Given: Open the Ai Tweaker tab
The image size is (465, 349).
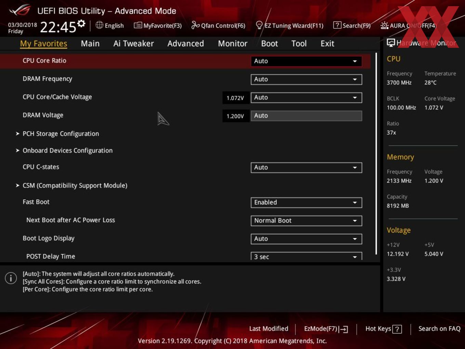Looking at the screenshot, I should (134, 43).
